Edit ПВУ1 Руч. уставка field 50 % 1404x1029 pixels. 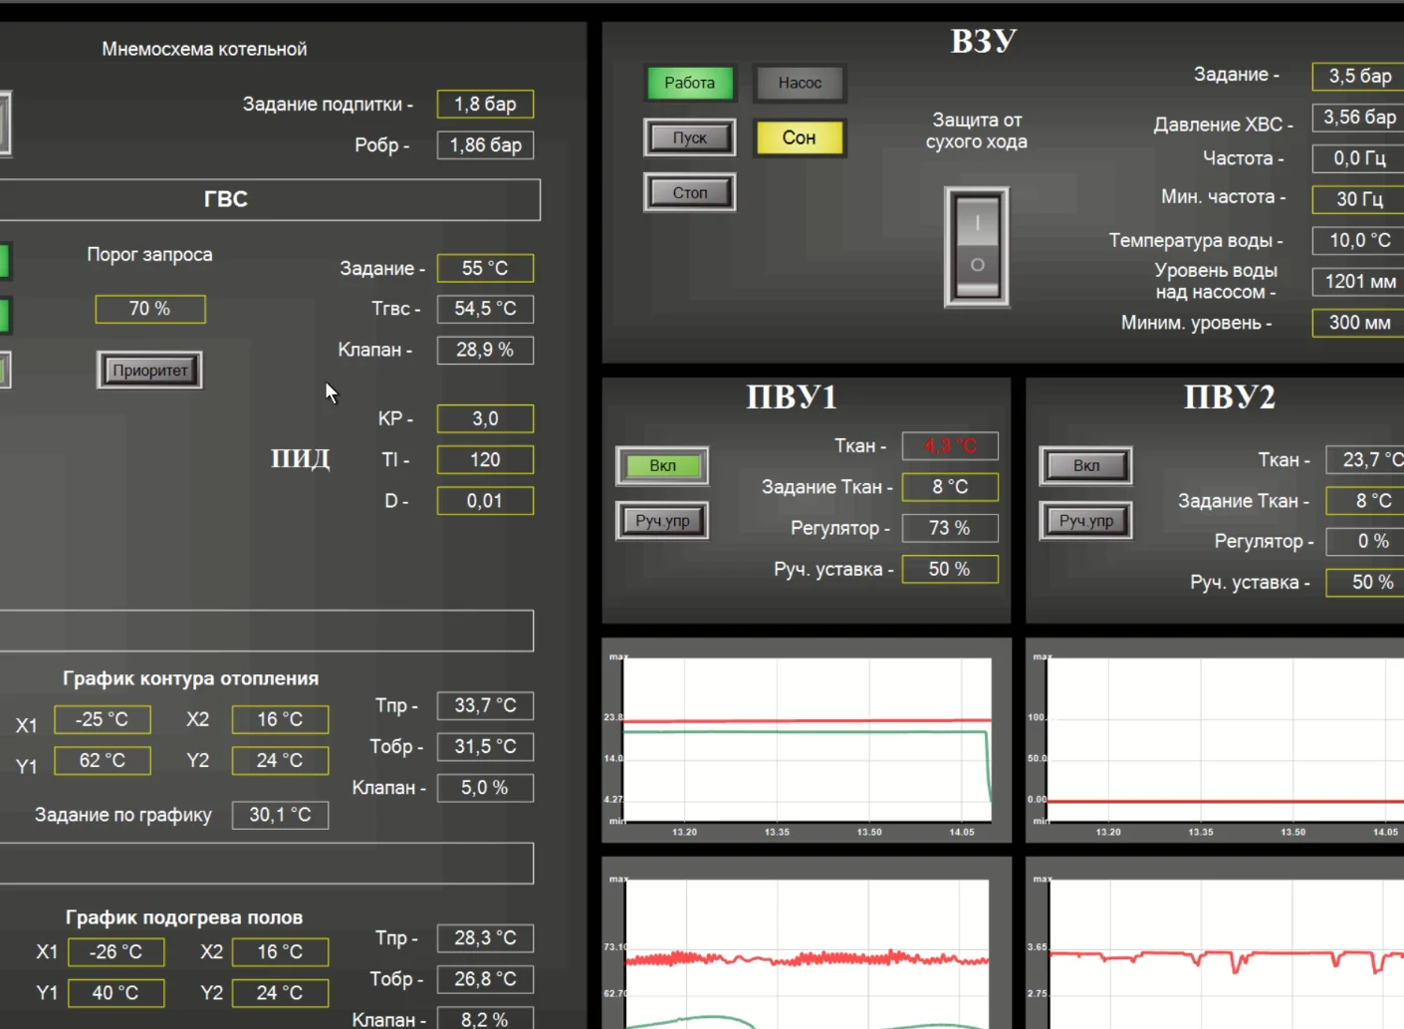(x=950, y=569)
